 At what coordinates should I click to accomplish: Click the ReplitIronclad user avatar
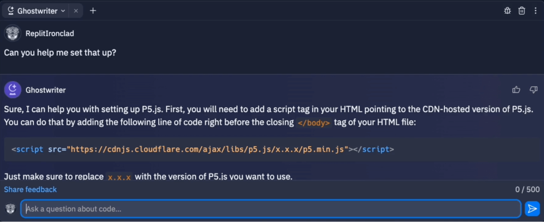(13, 33)
